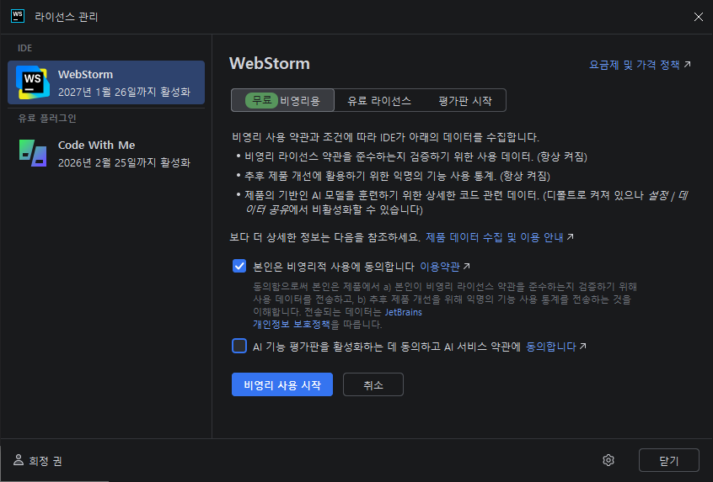Image resolution: width=713 pixels, height=482 pixels.
Task: Close the license dialog with X
Action: (x=699, y=17)
